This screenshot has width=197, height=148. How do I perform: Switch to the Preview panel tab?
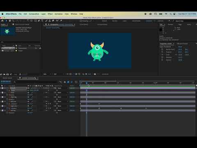[x=170, y=25]
